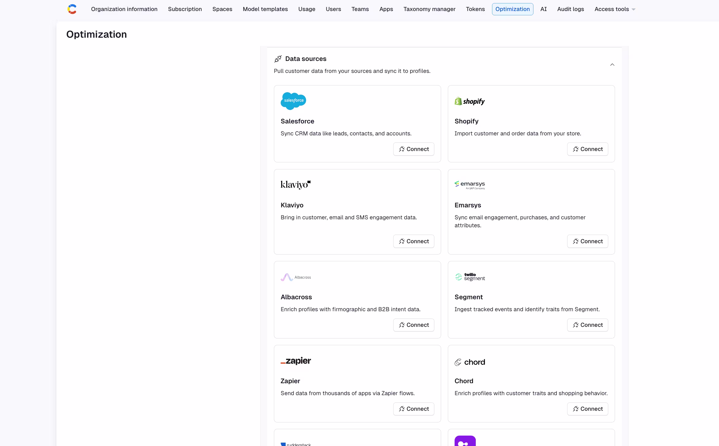Open the Users tab

click(x=333, y=9)
